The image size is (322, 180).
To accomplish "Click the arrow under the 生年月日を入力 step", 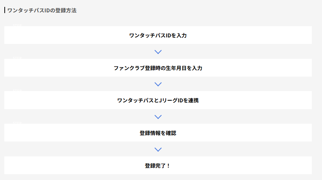I will click(158, 84).
